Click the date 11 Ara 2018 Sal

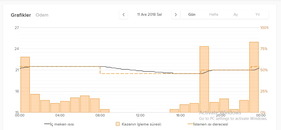[149, 15]
